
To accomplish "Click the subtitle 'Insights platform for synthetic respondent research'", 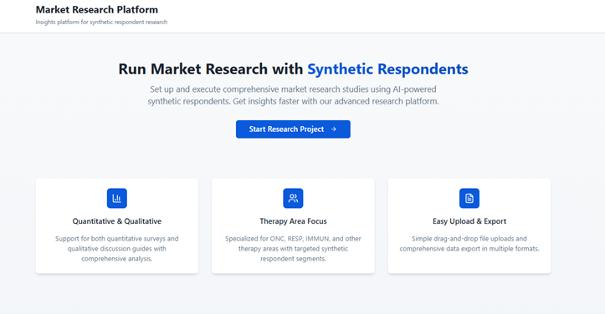I will pyautogui.click(x=101, y=23).
